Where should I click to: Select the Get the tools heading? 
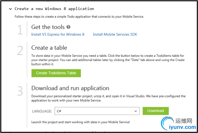click(x=48, y=27)
